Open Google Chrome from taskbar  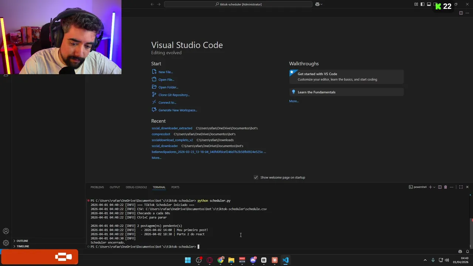(x=221, y=260)
